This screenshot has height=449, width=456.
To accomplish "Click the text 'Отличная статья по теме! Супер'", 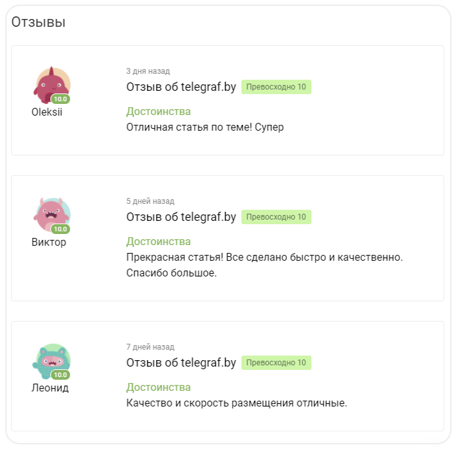I will (205, 127).
